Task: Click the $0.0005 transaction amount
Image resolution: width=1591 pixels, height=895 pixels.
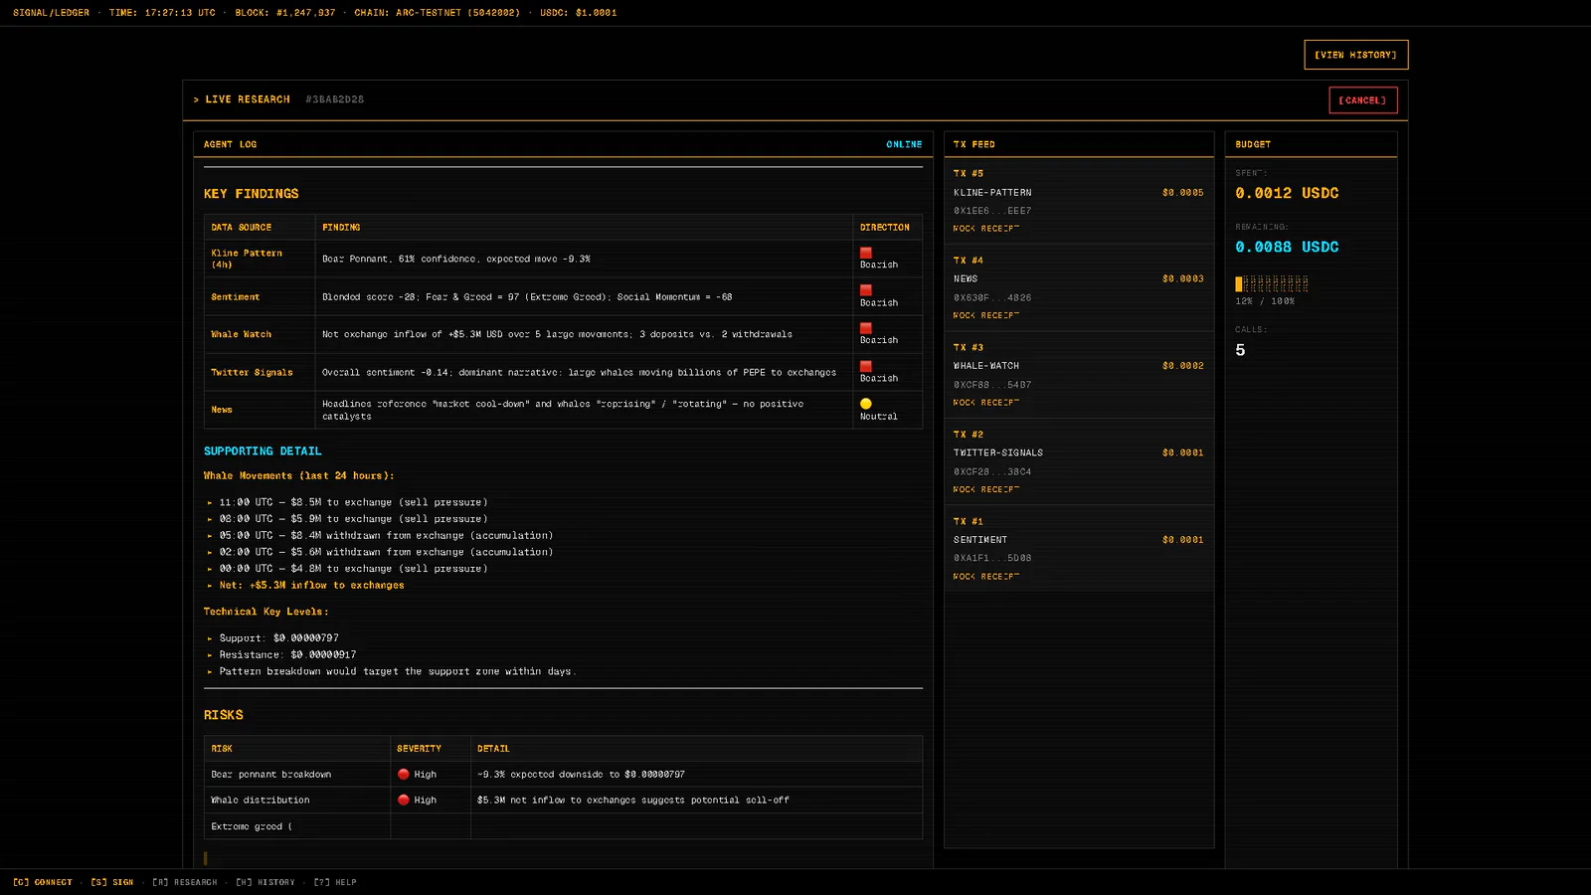Action: (x=1182, y=193)
